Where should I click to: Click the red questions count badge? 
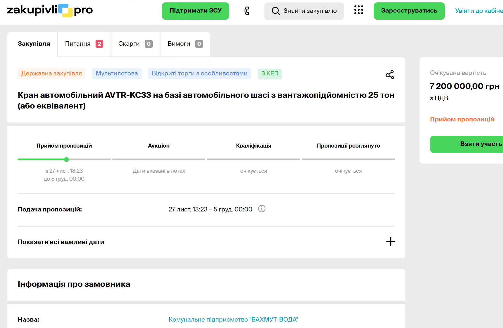point(99,44)
